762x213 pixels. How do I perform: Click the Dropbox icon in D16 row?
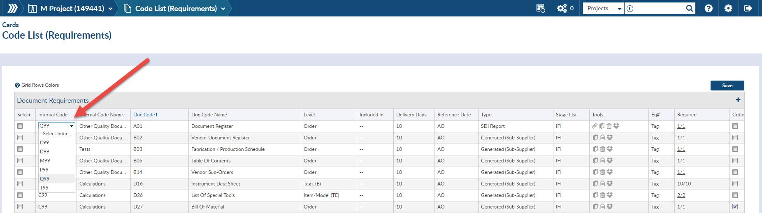pyautogui.click(x=610, y=183)
